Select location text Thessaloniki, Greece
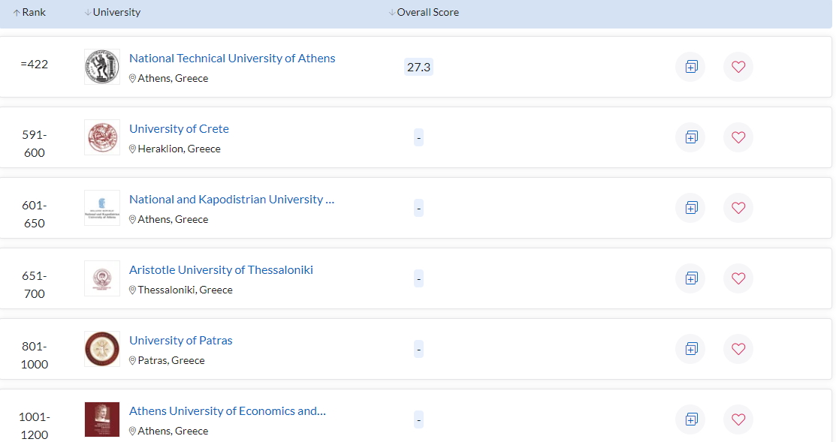 tap(185, 290)
